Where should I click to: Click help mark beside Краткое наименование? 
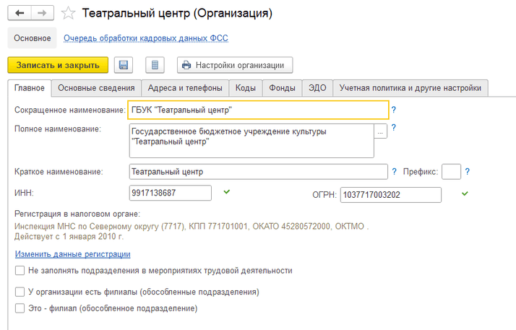pos(394,172)
